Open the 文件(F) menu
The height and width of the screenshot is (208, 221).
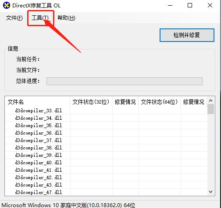(x=14, y=18)
